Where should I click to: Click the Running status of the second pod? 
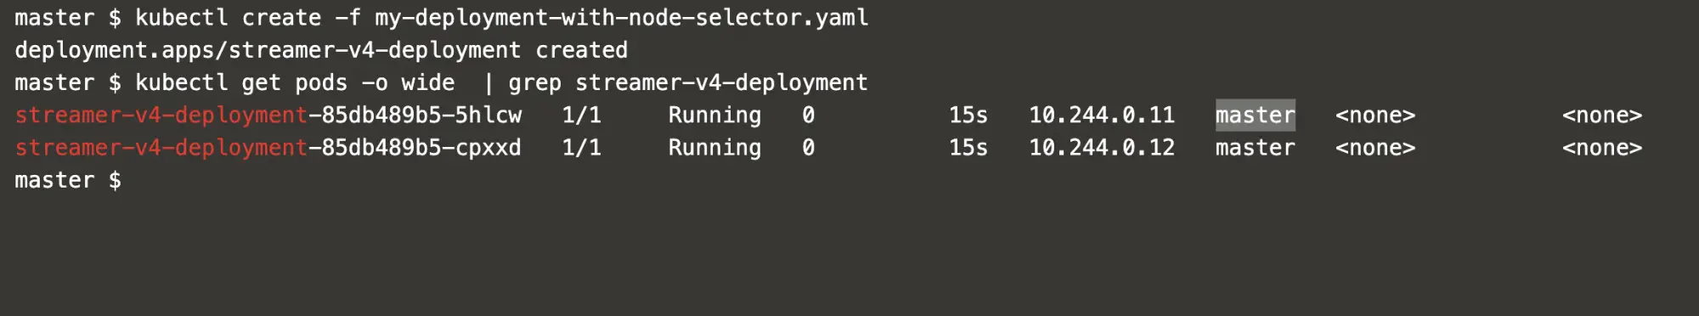tap(714, 148)
